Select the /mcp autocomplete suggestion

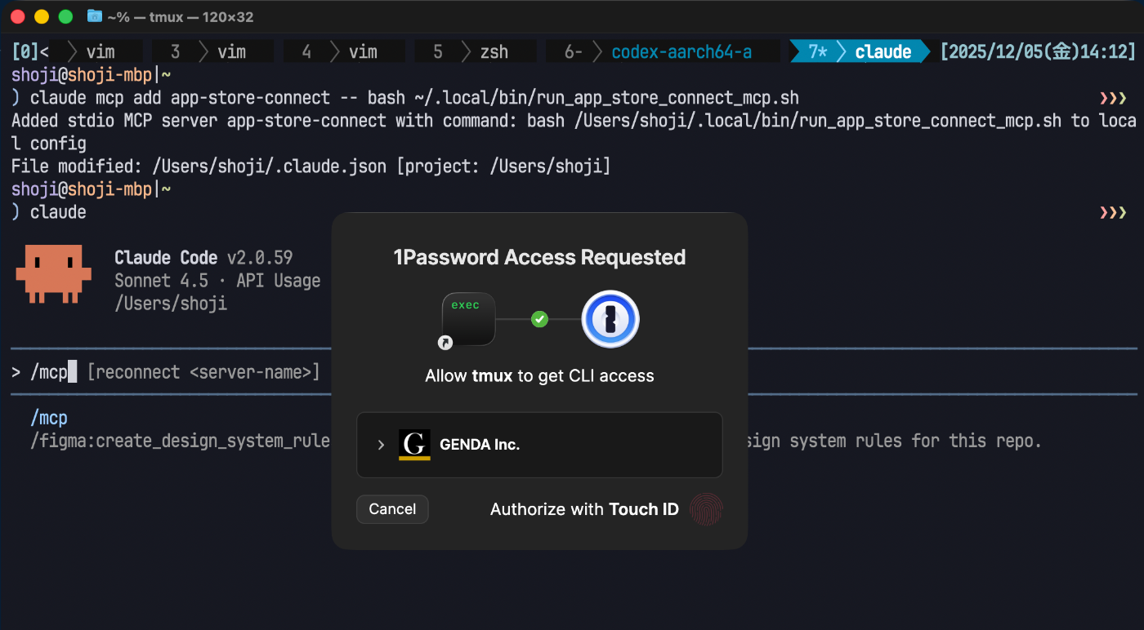(49, 418)
